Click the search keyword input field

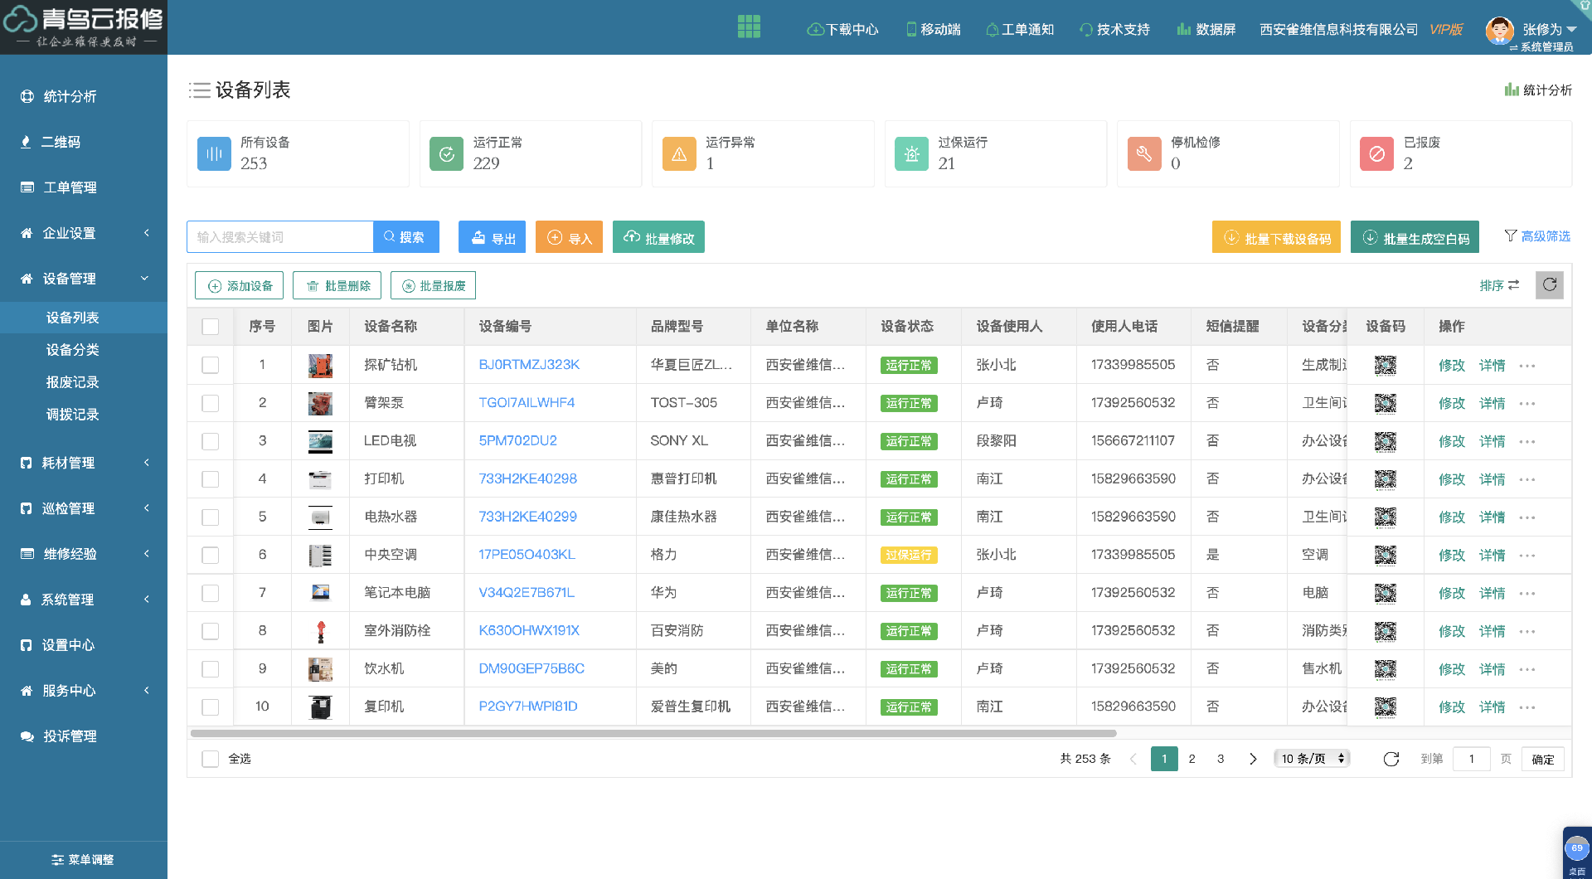pyautogui.click(x=280, y=237)
